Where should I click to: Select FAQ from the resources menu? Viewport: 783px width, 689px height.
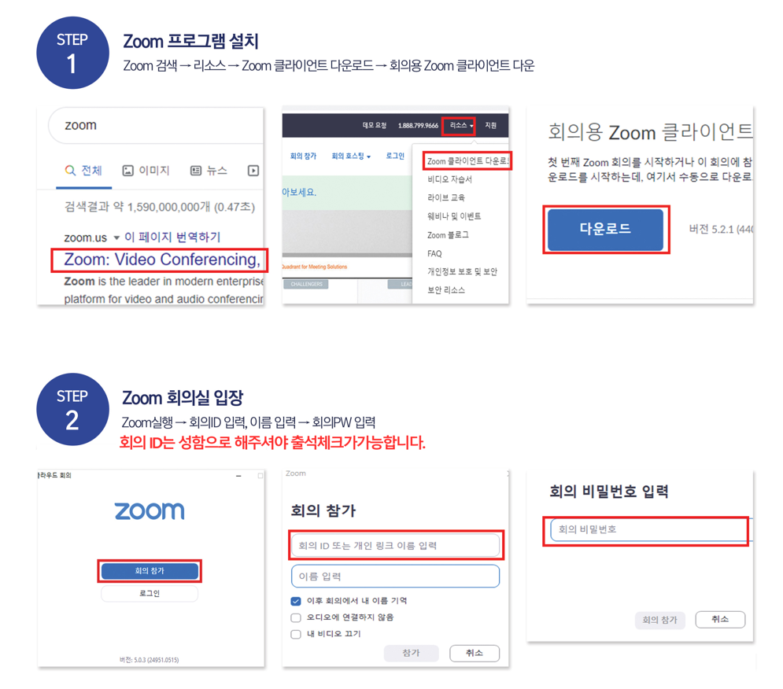pyautogui.click(x=434, y=253)
